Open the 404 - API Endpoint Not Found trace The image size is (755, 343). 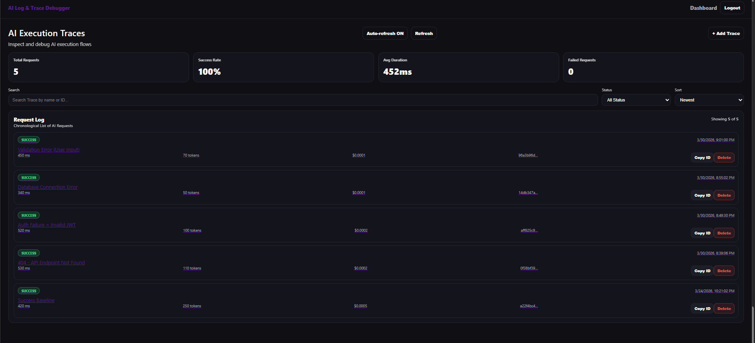point(51,262)
